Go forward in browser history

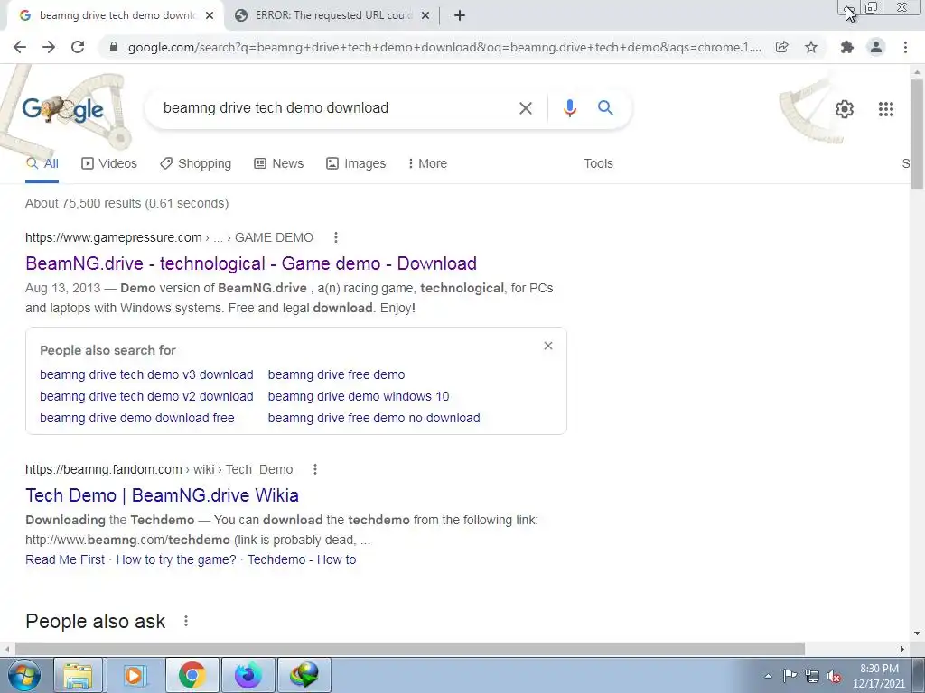pyautogui.click(x=49, y=47)
